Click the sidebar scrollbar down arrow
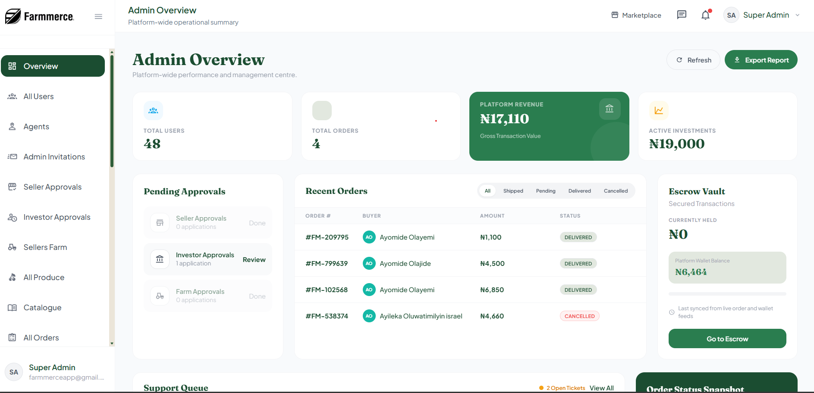Image resolution: width=814 pixels, height=393 pixels. tap(112, 343)
